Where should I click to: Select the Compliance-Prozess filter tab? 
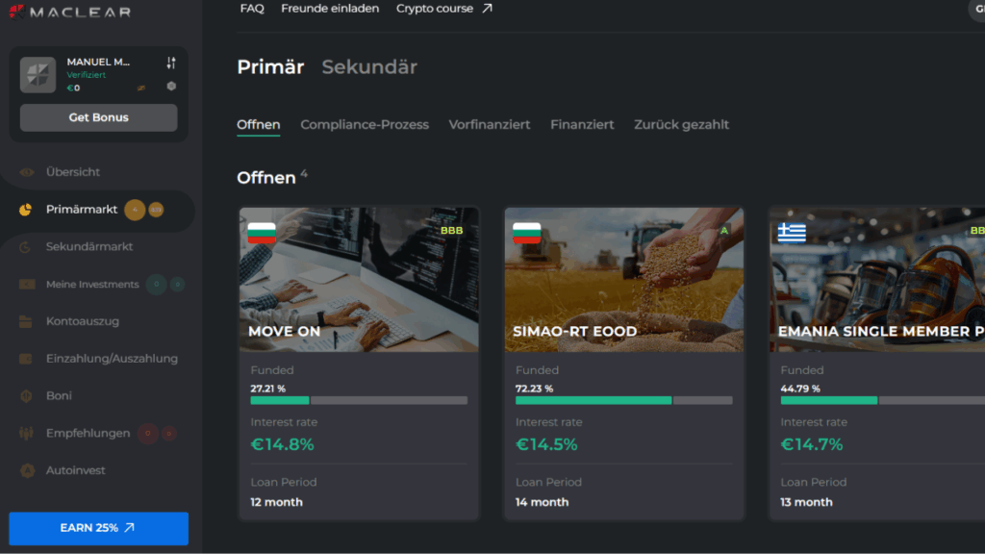[365, 125]
